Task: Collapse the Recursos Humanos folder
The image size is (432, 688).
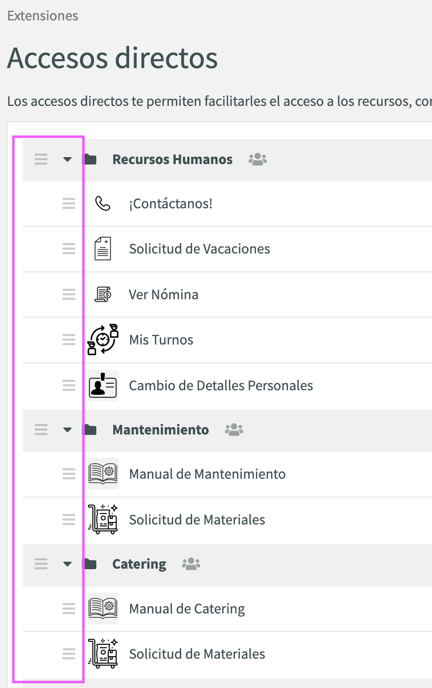Action: [x=68, y=160]
